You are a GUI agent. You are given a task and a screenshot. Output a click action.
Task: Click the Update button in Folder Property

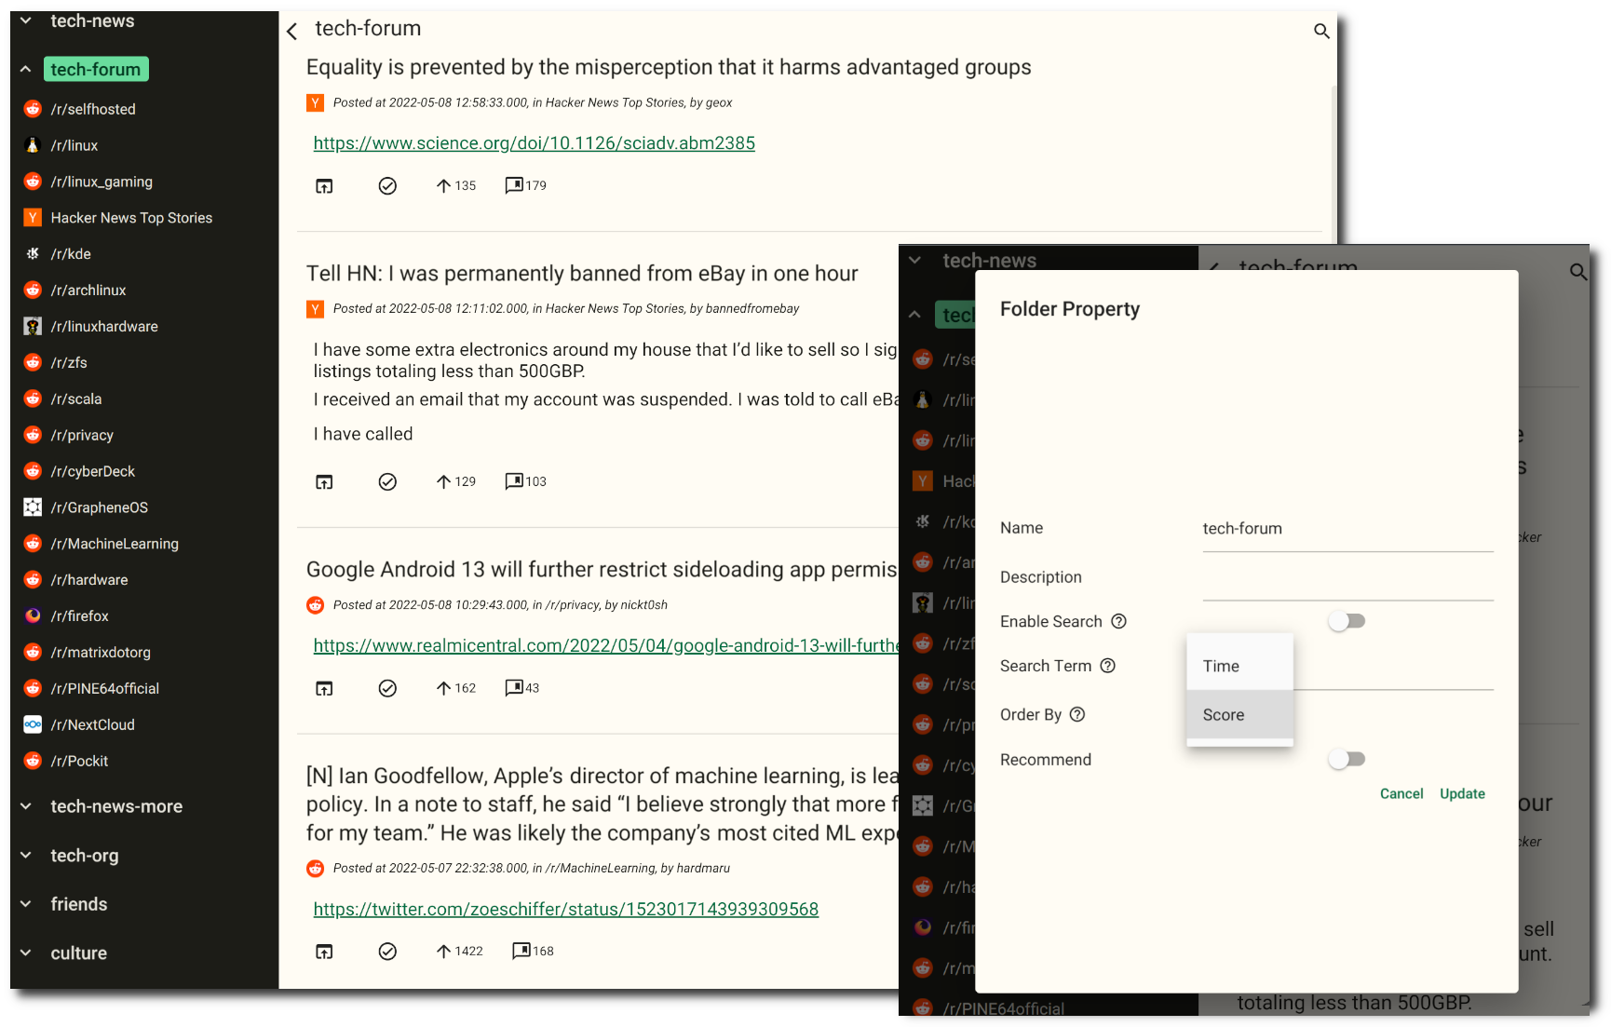pyautogui.click(x=1462, y=793)
